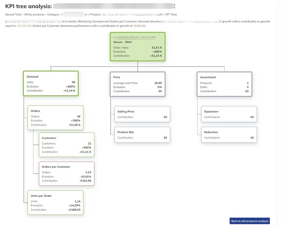Image resolution: width=284 pixels, height=227 pixels.
Task: Click Sales Value €1,51 K in root card
Action: click(138, 47)
